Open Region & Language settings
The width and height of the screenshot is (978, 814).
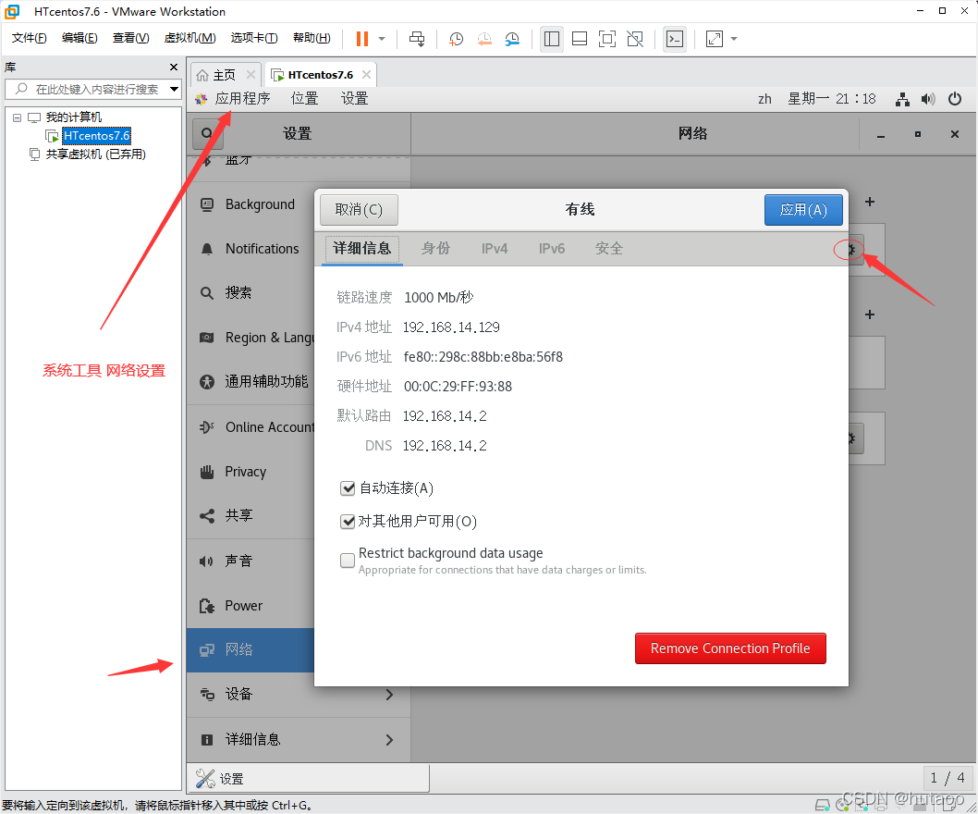[x=250, y=338]
